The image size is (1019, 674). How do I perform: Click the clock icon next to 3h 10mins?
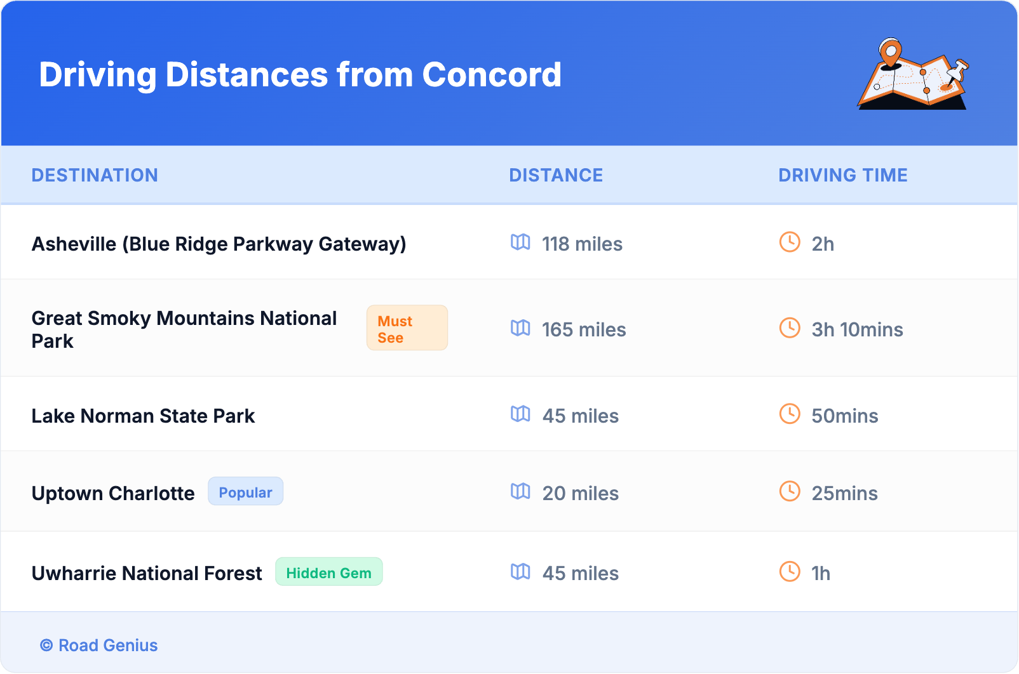790,328
